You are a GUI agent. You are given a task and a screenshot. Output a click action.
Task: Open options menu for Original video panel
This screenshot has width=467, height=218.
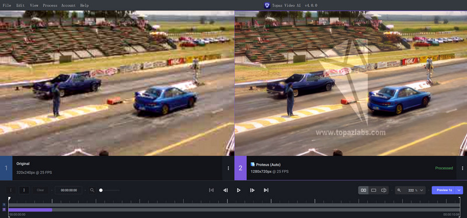[228, 168]
